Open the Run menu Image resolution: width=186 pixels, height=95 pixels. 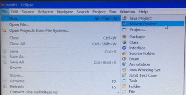tap(113, 12)
